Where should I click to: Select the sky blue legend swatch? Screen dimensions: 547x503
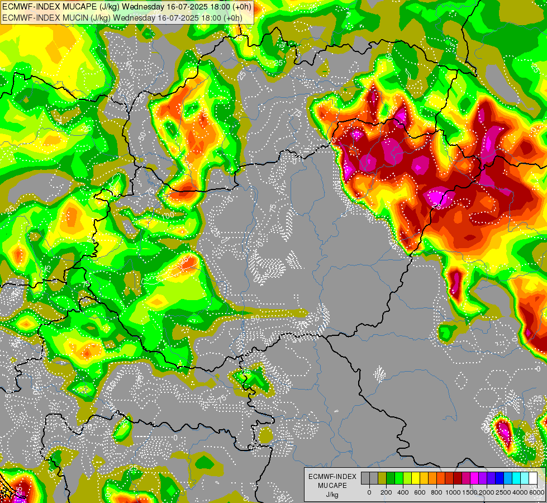(508, 478)
